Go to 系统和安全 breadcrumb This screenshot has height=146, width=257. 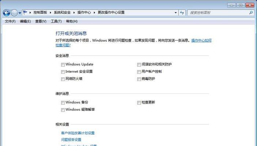[62, 12]
